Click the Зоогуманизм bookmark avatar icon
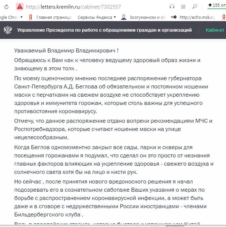The width and height of the screenshot is (226, 227). (x=124, y=17)
